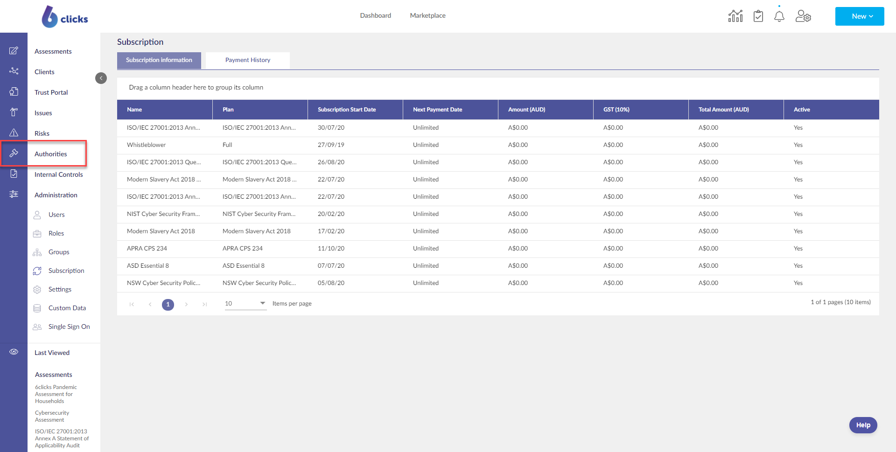The image size is (896, 452).
Task: Open Marketplace in top navigation
Action: click(x=428, y=15)
